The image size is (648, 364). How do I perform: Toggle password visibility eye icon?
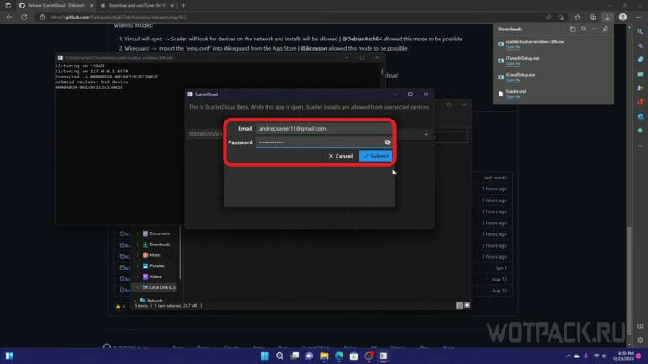coord(387,142)
